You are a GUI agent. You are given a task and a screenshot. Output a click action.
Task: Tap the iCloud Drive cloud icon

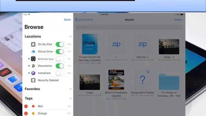[33, 52]
